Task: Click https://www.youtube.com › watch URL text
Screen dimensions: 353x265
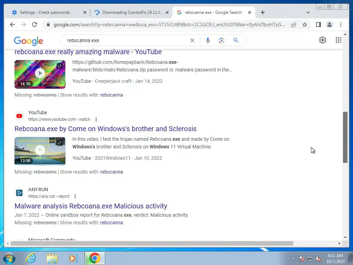Action: [x=59, y=119]
